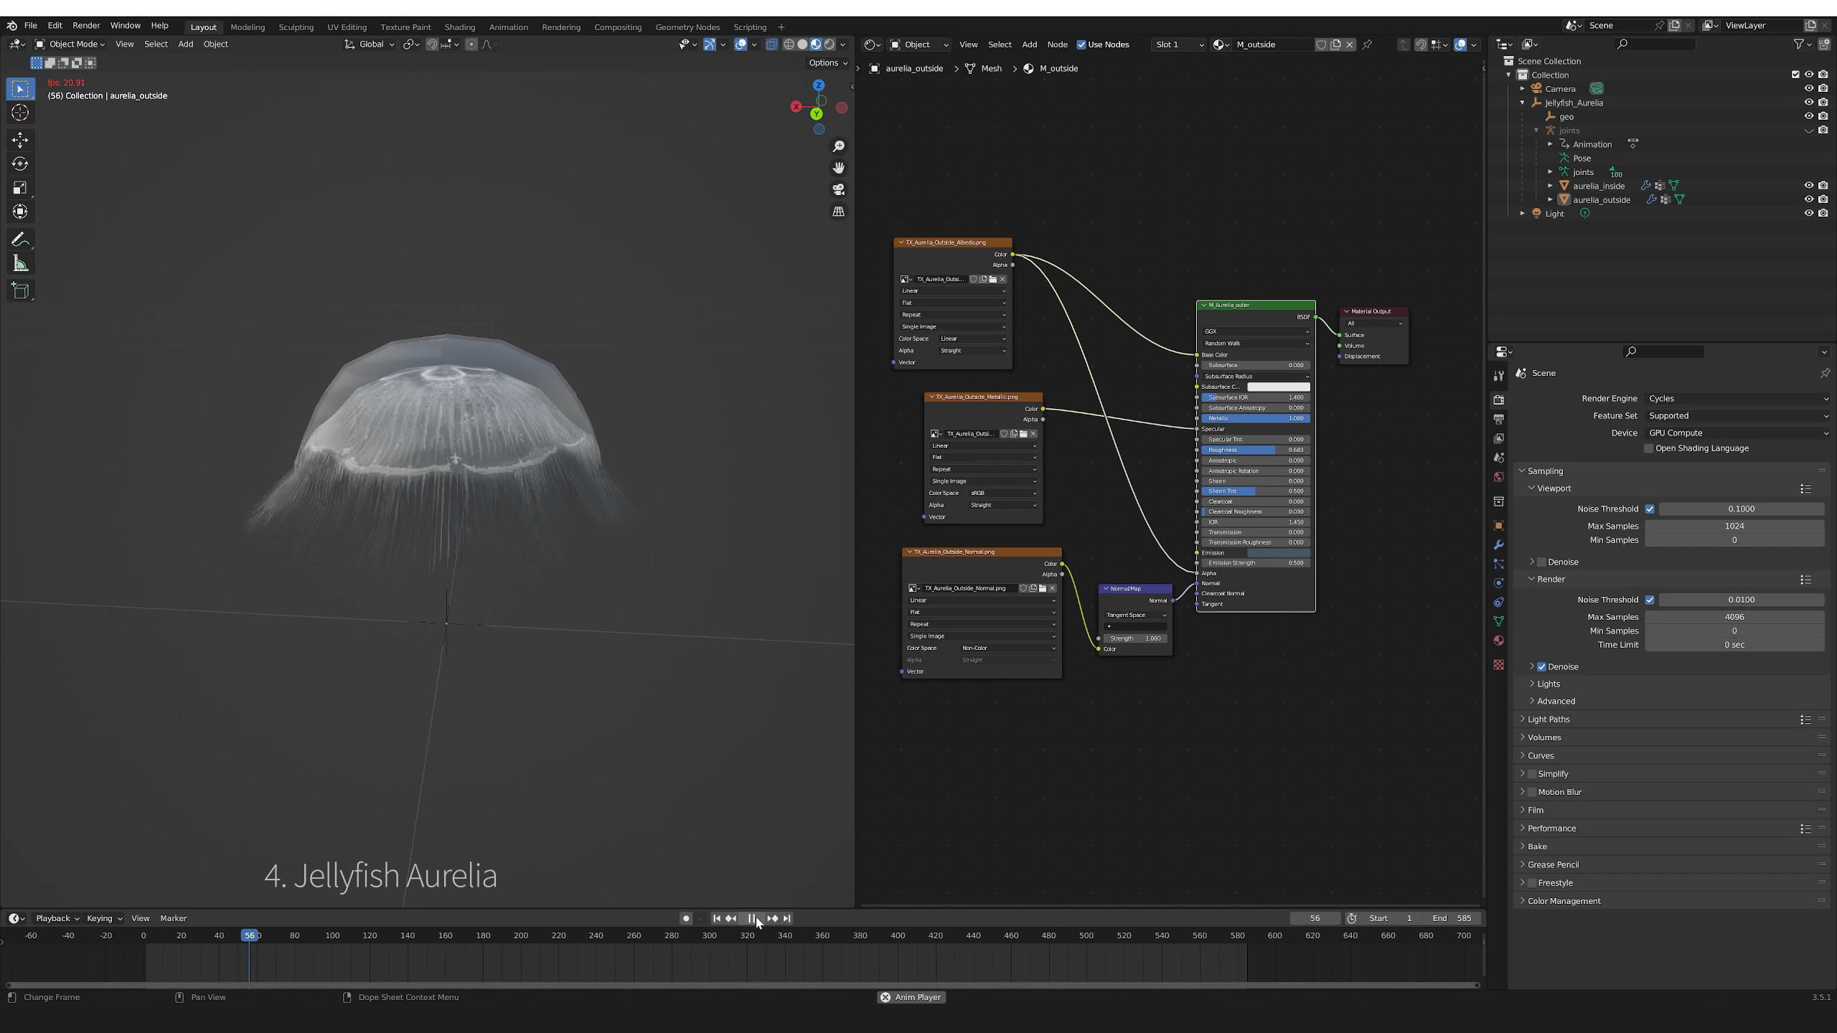Hide Camera with its eye icon
This screenshot has width=1837, height=1033.
pyautogui.click(x=1809, y=88)
